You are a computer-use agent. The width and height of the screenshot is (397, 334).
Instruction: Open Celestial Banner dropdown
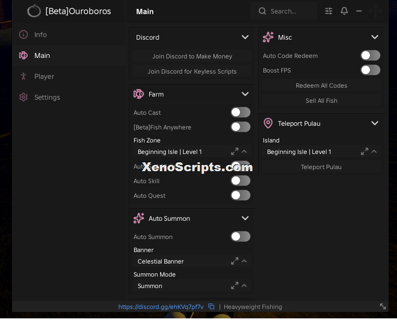(192, 261)
